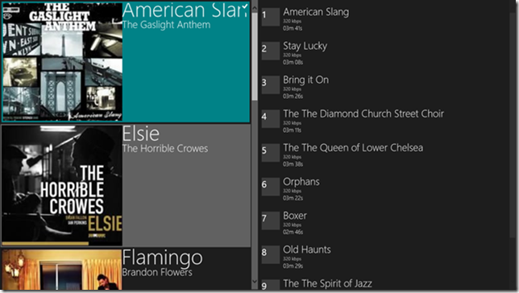Screen dimensions: 519x293
Task: Click track 1 number tile
Action: pyautogui.click(x=271, y=17)
